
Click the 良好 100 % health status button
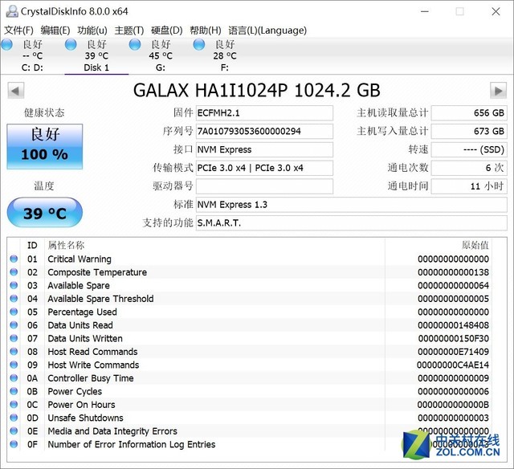45,146
